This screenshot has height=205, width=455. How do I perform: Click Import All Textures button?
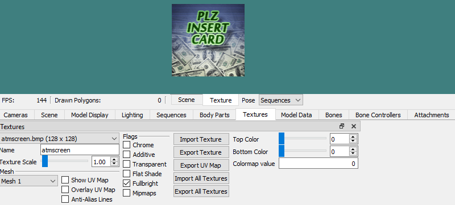201,178
